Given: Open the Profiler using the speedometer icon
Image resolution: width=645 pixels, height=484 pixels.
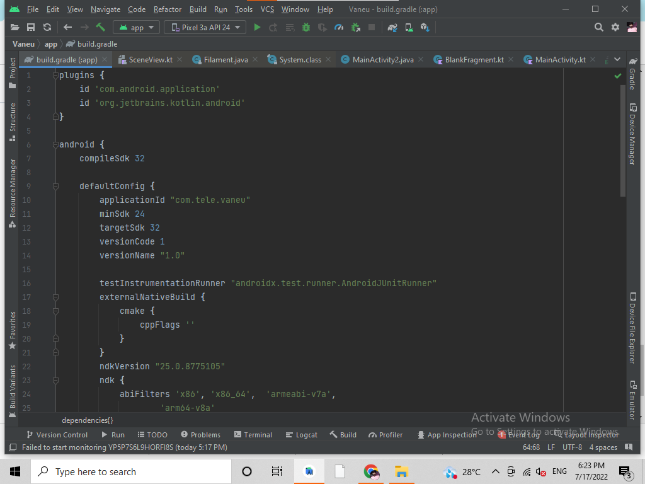Looking at the screenshot, I should pos(339,27).
